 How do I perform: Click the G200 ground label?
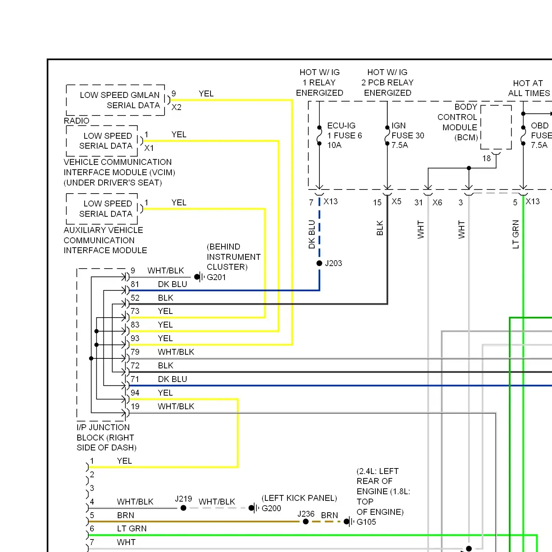click(x=271, y=508)
